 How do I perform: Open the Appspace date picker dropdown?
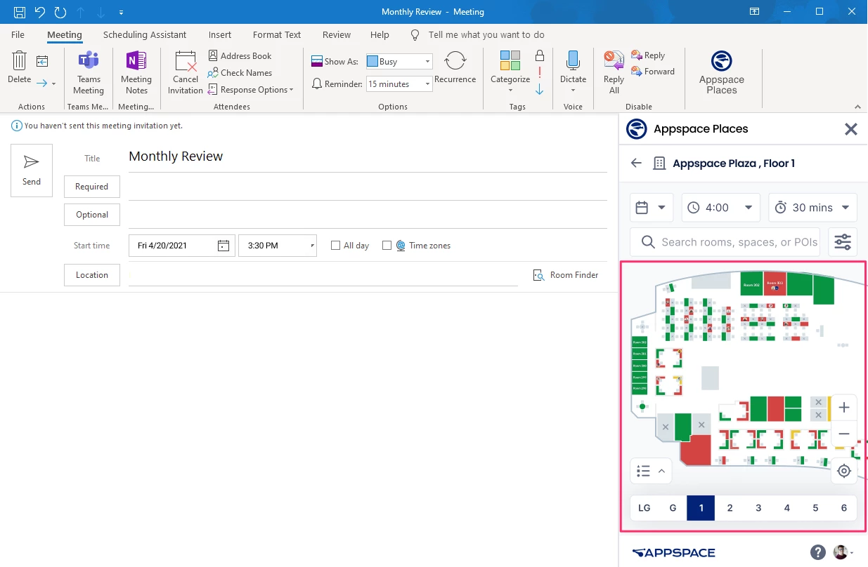(x=652, y=208)
